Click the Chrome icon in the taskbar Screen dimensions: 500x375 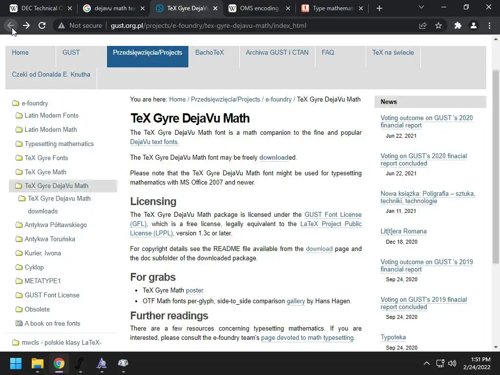tap(59, 363)
